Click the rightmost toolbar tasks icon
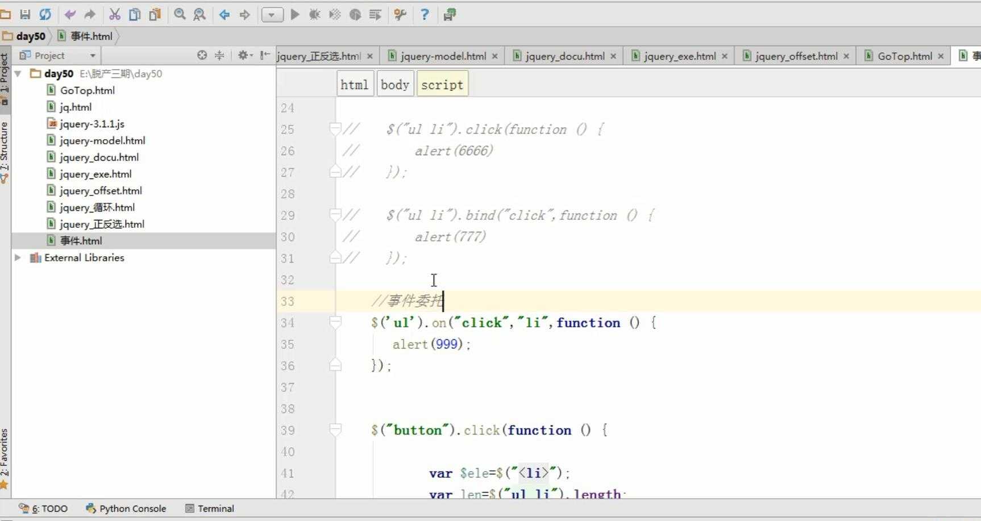 coord(450,15)
